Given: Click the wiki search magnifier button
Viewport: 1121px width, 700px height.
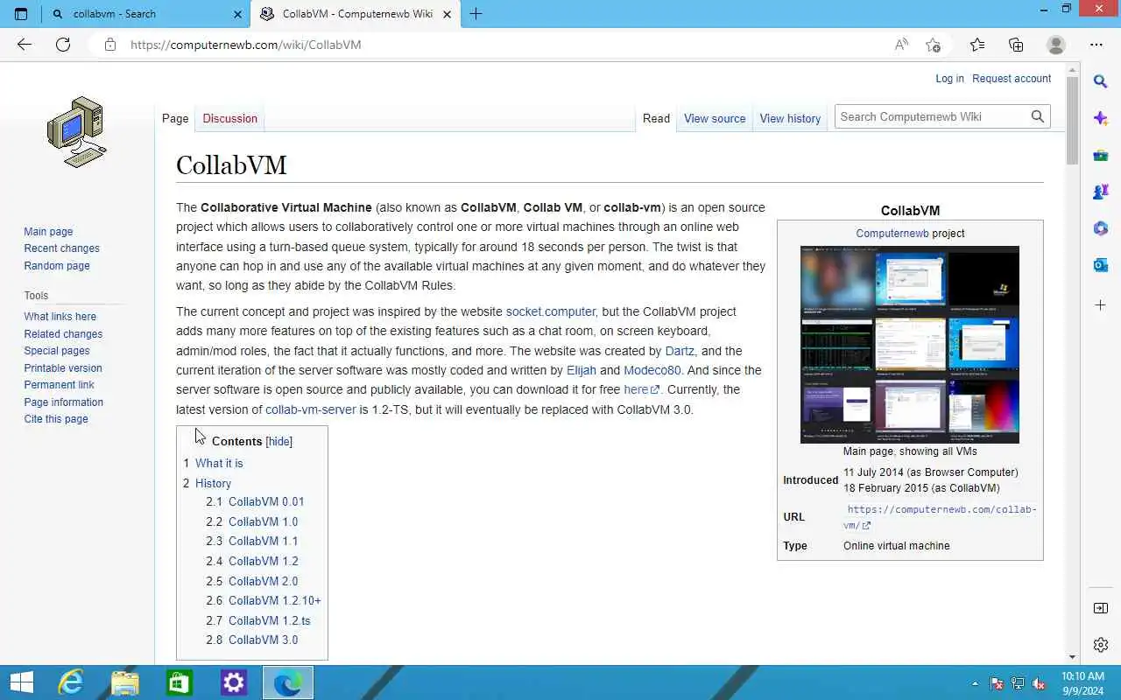Looking at the screenshot, I should click(x=1038, y=116).
